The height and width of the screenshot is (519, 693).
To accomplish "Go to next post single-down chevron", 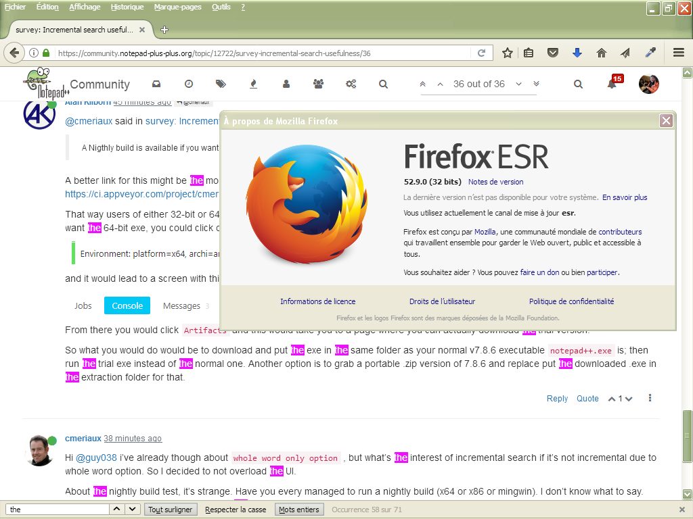I will [x=519, y=84].
